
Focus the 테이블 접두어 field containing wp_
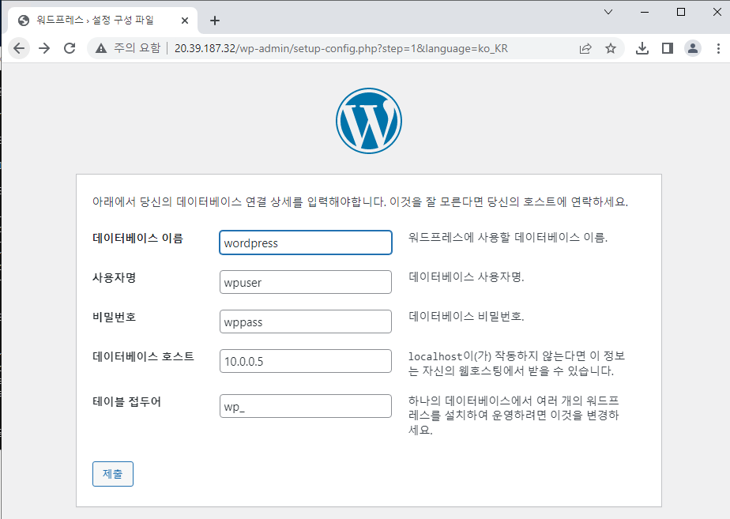(x=306, y=406)
